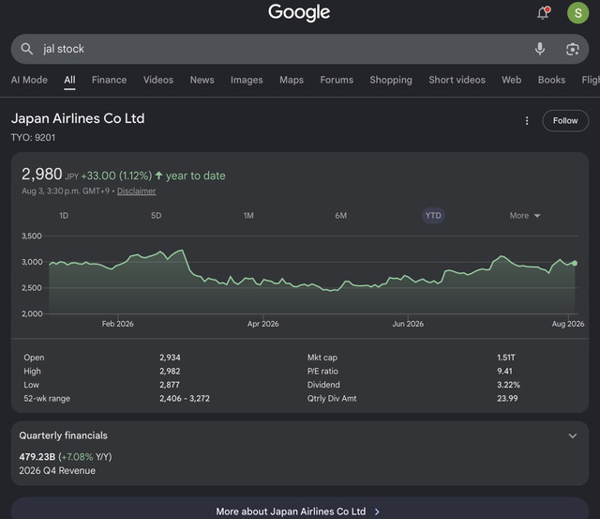Viewport: 600px width, 519px height.
Task: Click the Dividend value 3.22%
Action: click(508, 385)
